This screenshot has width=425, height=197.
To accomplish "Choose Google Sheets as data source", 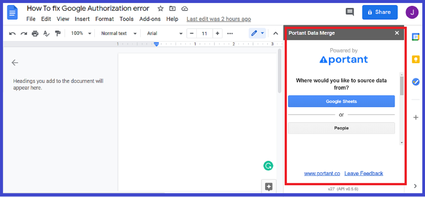I will coord(341,101).
